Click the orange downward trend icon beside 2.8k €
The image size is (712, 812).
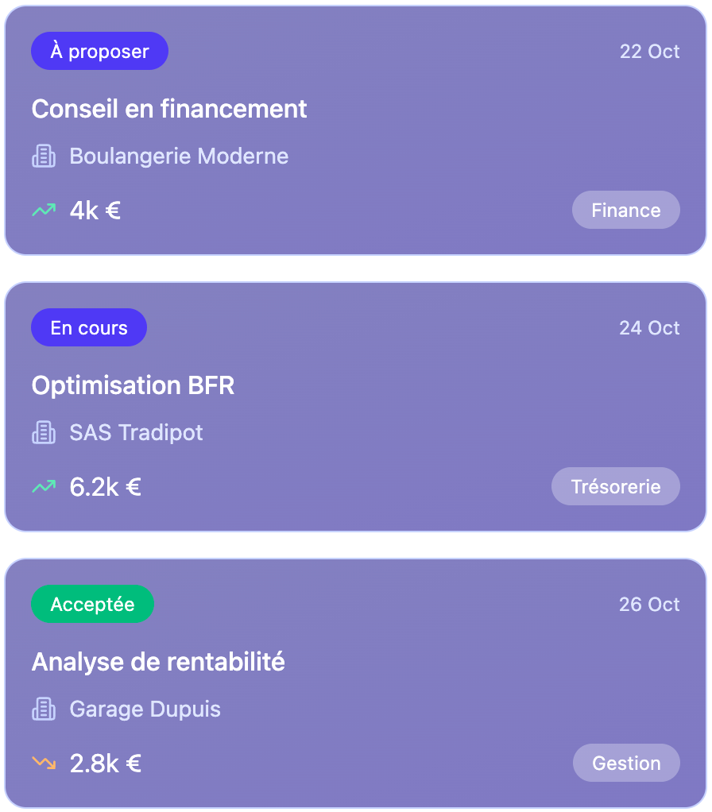click(44, 764)
